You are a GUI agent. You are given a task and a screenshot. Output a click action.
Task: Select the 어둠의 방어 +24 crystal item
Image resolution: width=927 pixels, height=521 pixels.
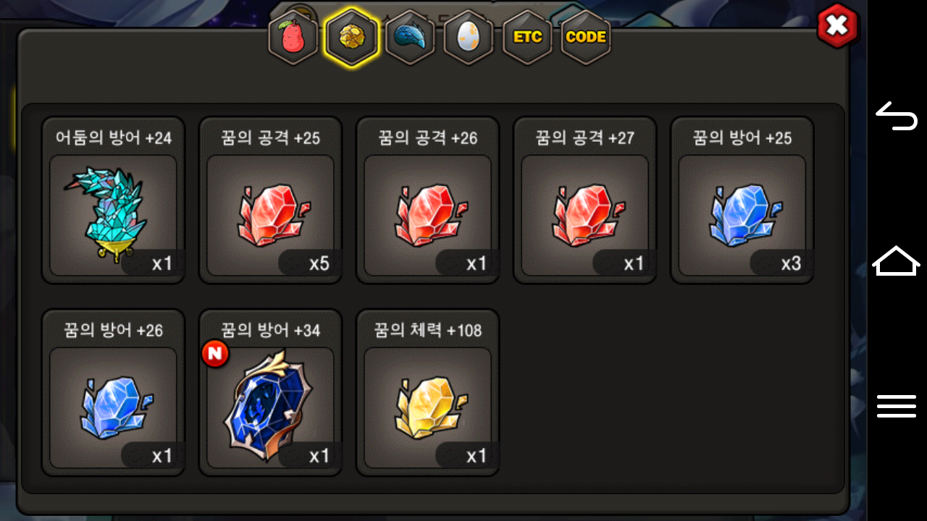point(113,200)
